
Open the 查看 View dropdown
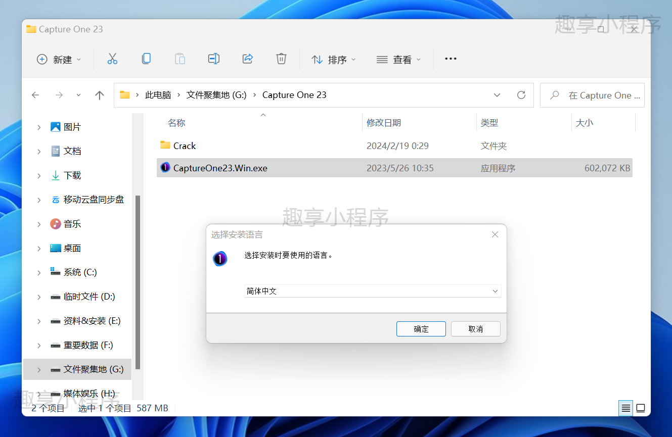[x=398, y=60]
